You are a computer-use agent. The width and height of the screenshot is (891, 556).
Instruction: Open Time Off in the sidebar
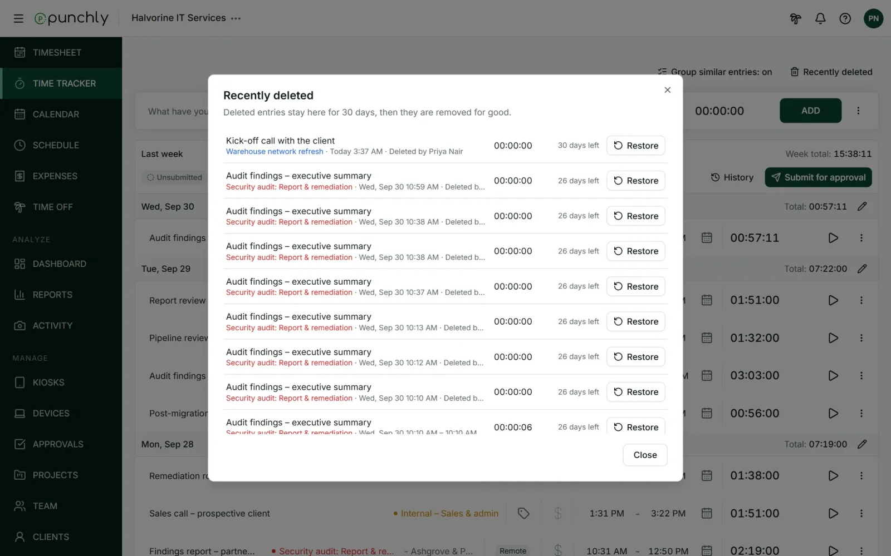[x=61, y=207]
